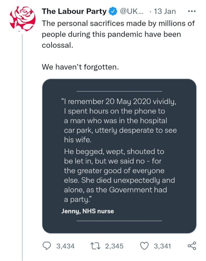Click the blue verified checkmark badge
This screenshot has width=206, height=261.
(113, 12)
